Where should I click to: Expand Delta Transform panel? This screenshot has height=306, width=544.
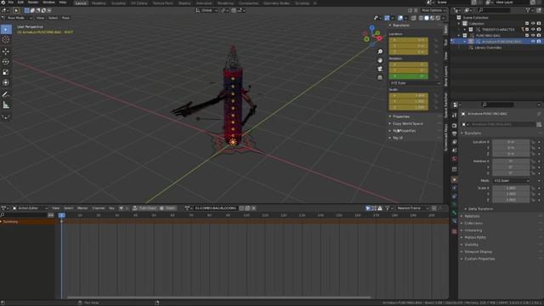[x=480, y=209]
